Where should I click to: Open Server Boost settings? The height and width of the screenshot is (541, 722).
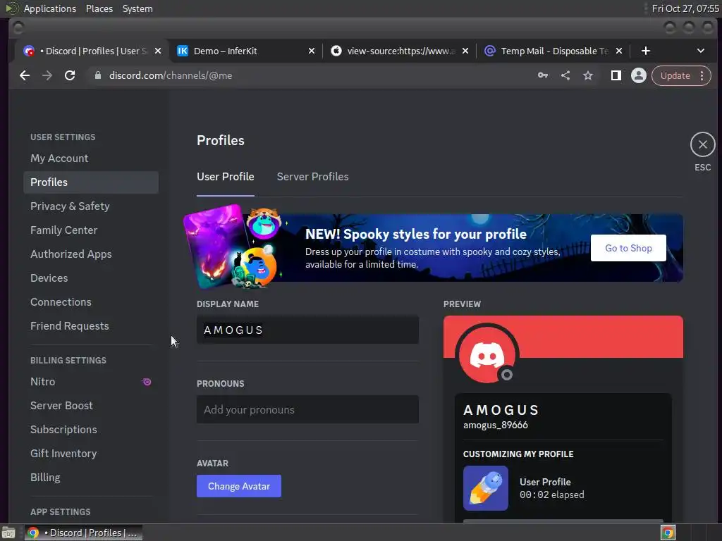click(x=91, y=405)
